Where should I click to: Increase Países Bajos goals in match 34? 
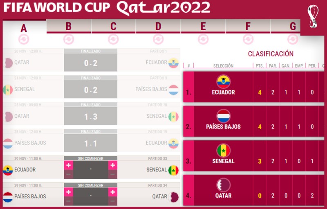click(x=68, y=192)
